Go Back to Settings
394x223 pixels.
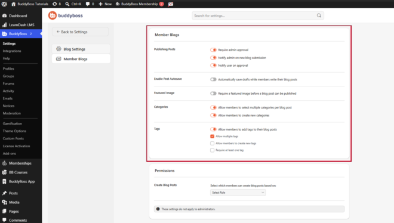[81, 32]
